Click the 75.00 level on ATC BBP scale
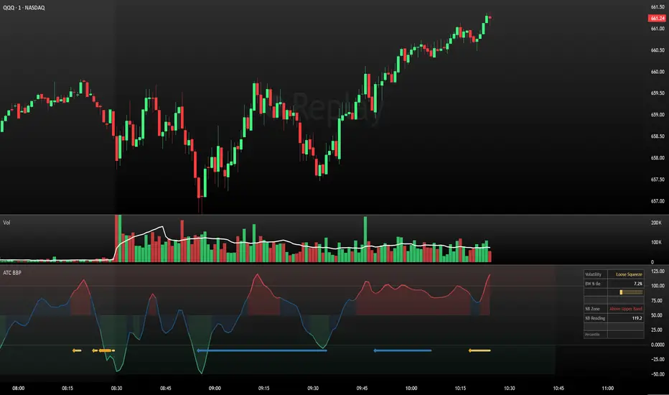669x395 pixels. (x=657, y=301)
